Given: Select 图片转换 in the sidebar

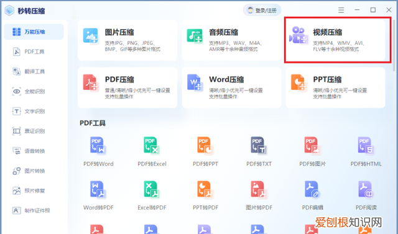Looking at the screenshot, I should point(34,171).
